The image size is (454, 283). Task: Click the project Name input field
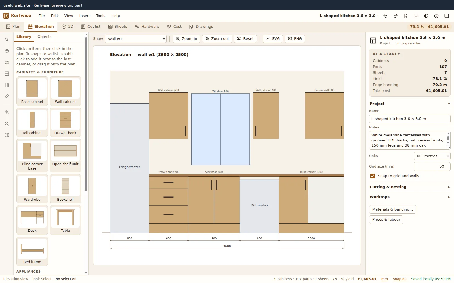[410, 119]
